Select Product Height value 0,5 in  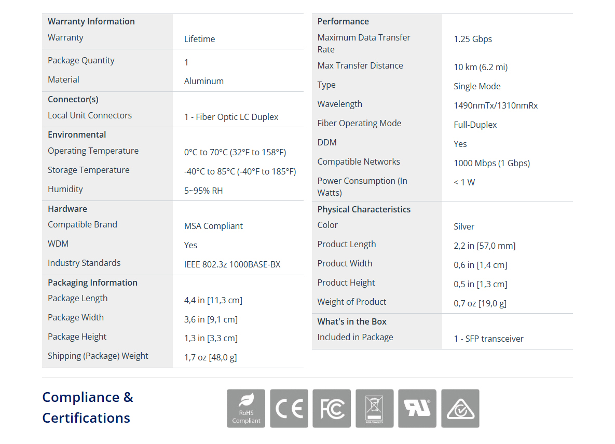click(x=481, y=284)
